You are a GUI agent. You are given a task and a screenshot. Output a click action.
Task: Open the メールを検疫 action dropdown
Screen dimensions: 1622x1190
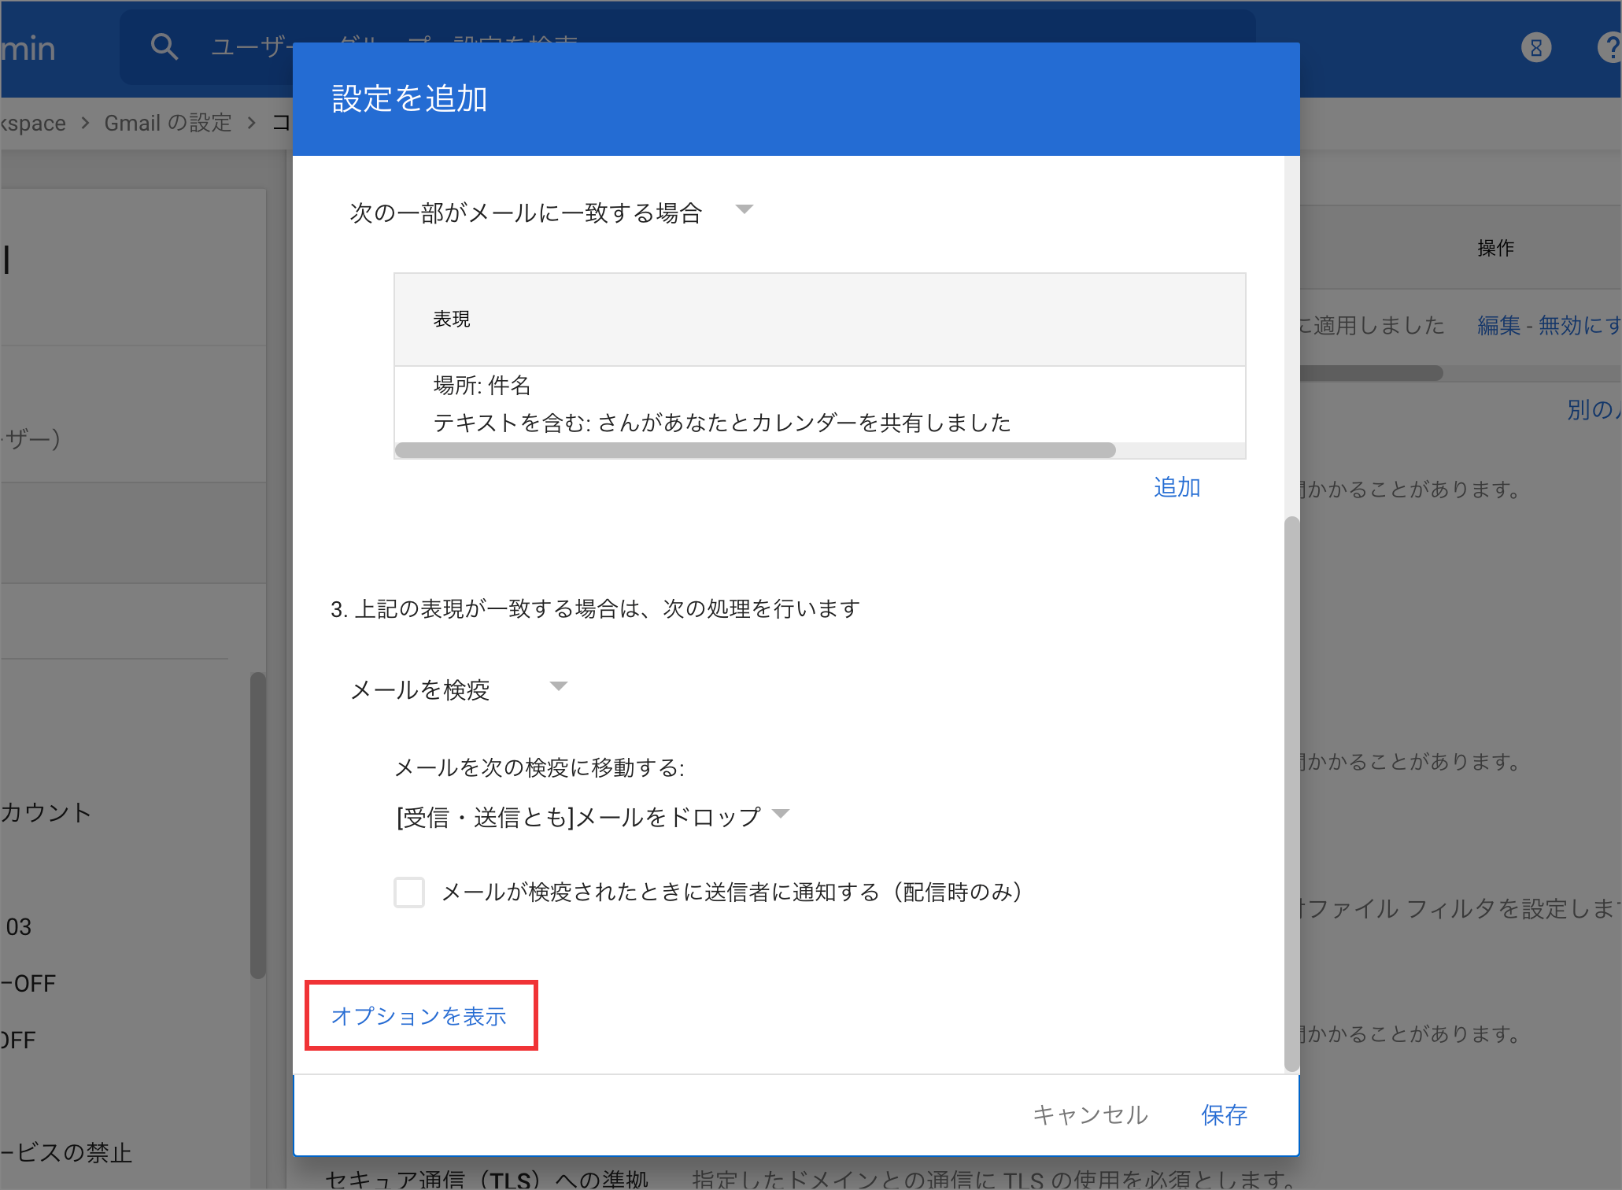459,689
